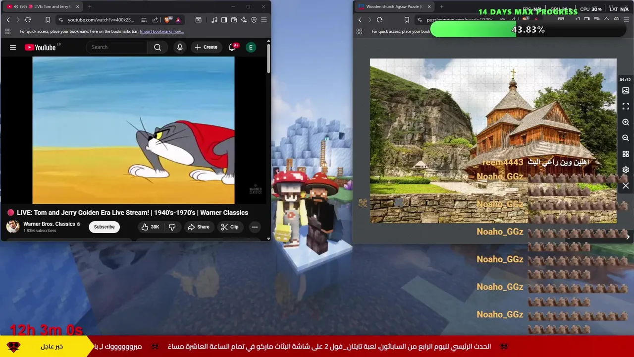Screen dimensions: 634x357
Task: Open the VPN shield icon
Action: click(x=254, y=20)
